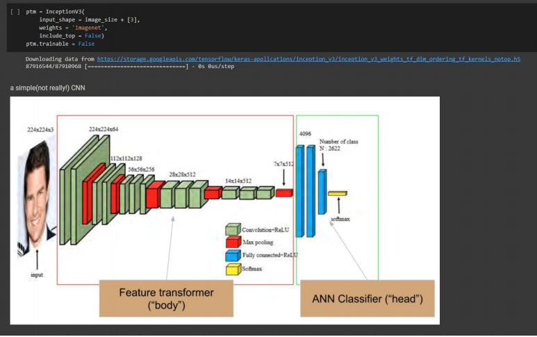
Task: Click the 'Downloading data from' output text
Action: coord(60,59)
